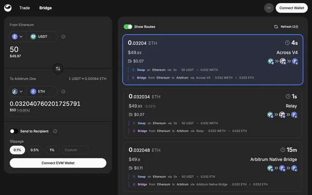Click the To Arbitrum One label
The height and width of the screenshot is (195, 312).
(22, 79)
